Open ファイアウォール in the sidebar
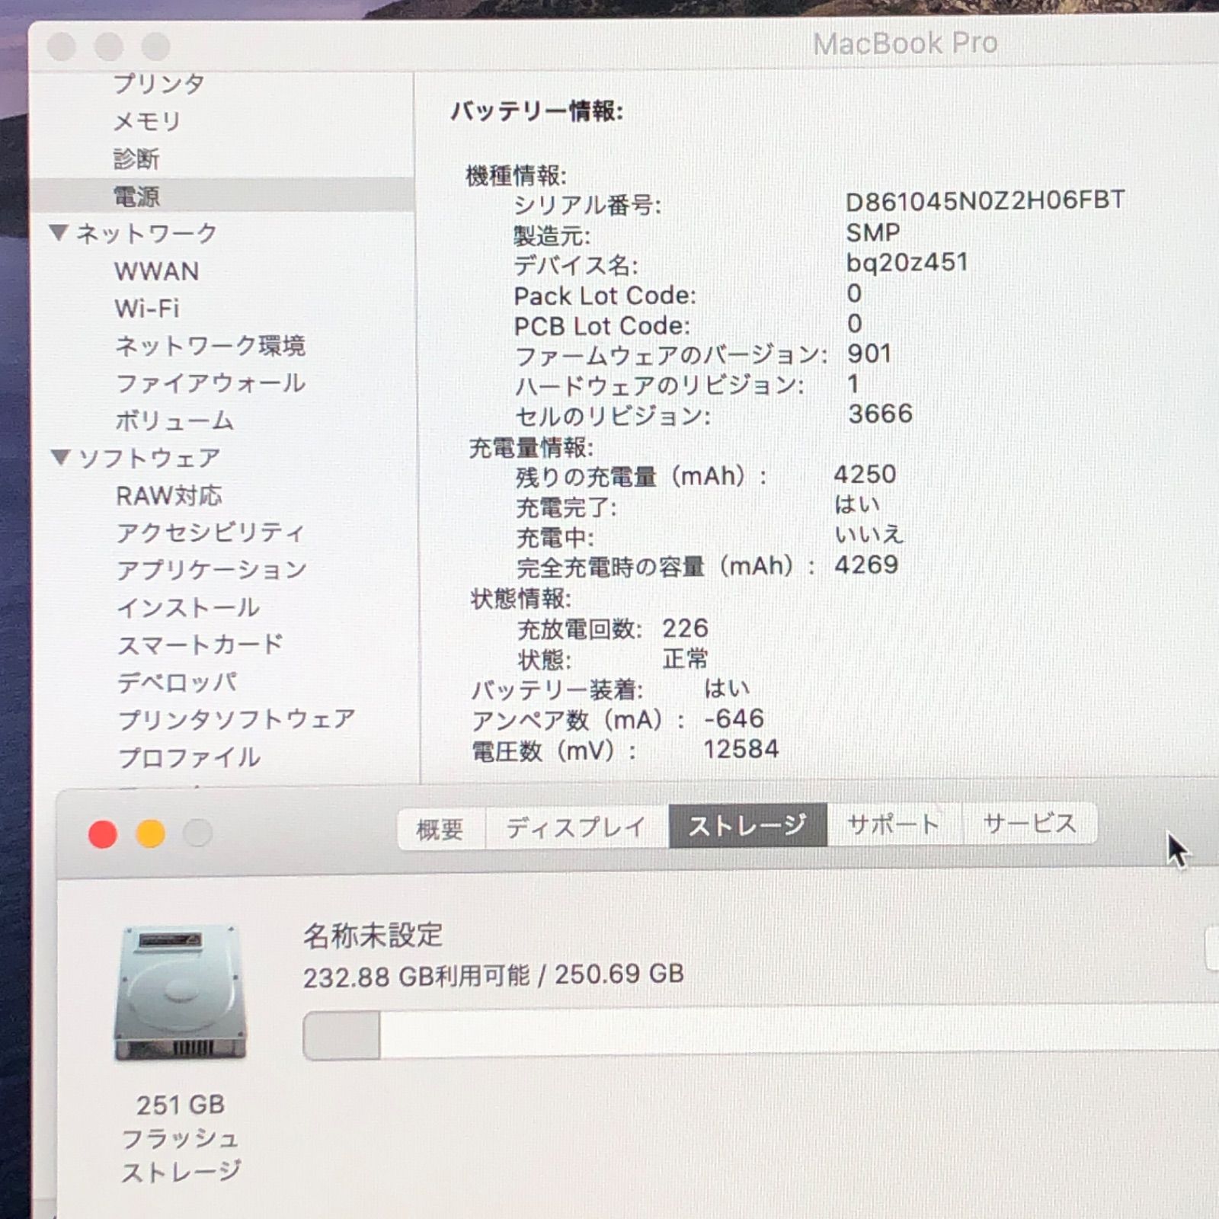The height and width of the screenshot is (1219, 1219). (210, 383)
